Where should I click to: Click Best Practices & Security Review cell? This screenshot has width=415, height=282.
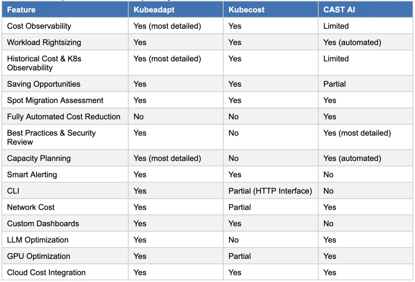51,137
